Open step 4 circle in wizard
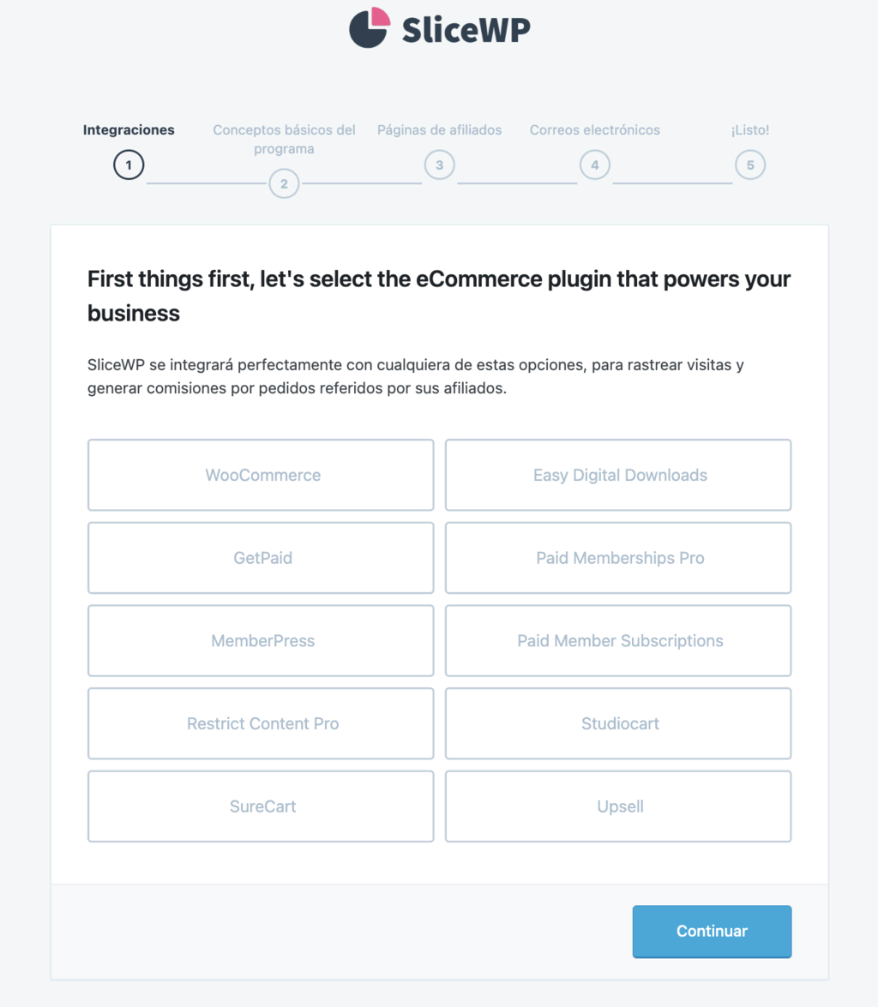Viewport: 878px width, 1007px height. (x=594, y=165)
